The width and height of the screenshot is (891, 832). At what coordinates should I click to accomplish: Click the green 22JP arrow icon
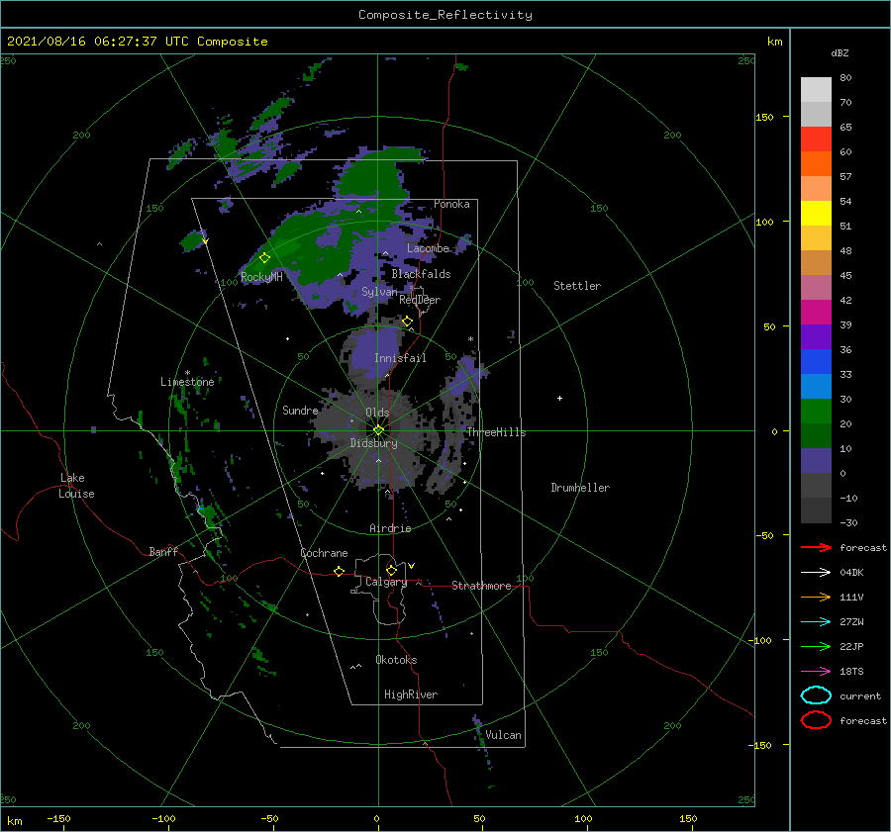coord(816,646)
